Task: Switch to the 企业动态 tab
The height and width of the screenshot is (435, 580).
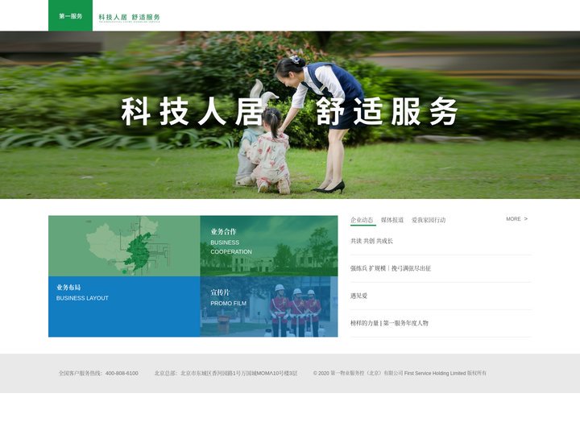Action: (x=362, y=220)
